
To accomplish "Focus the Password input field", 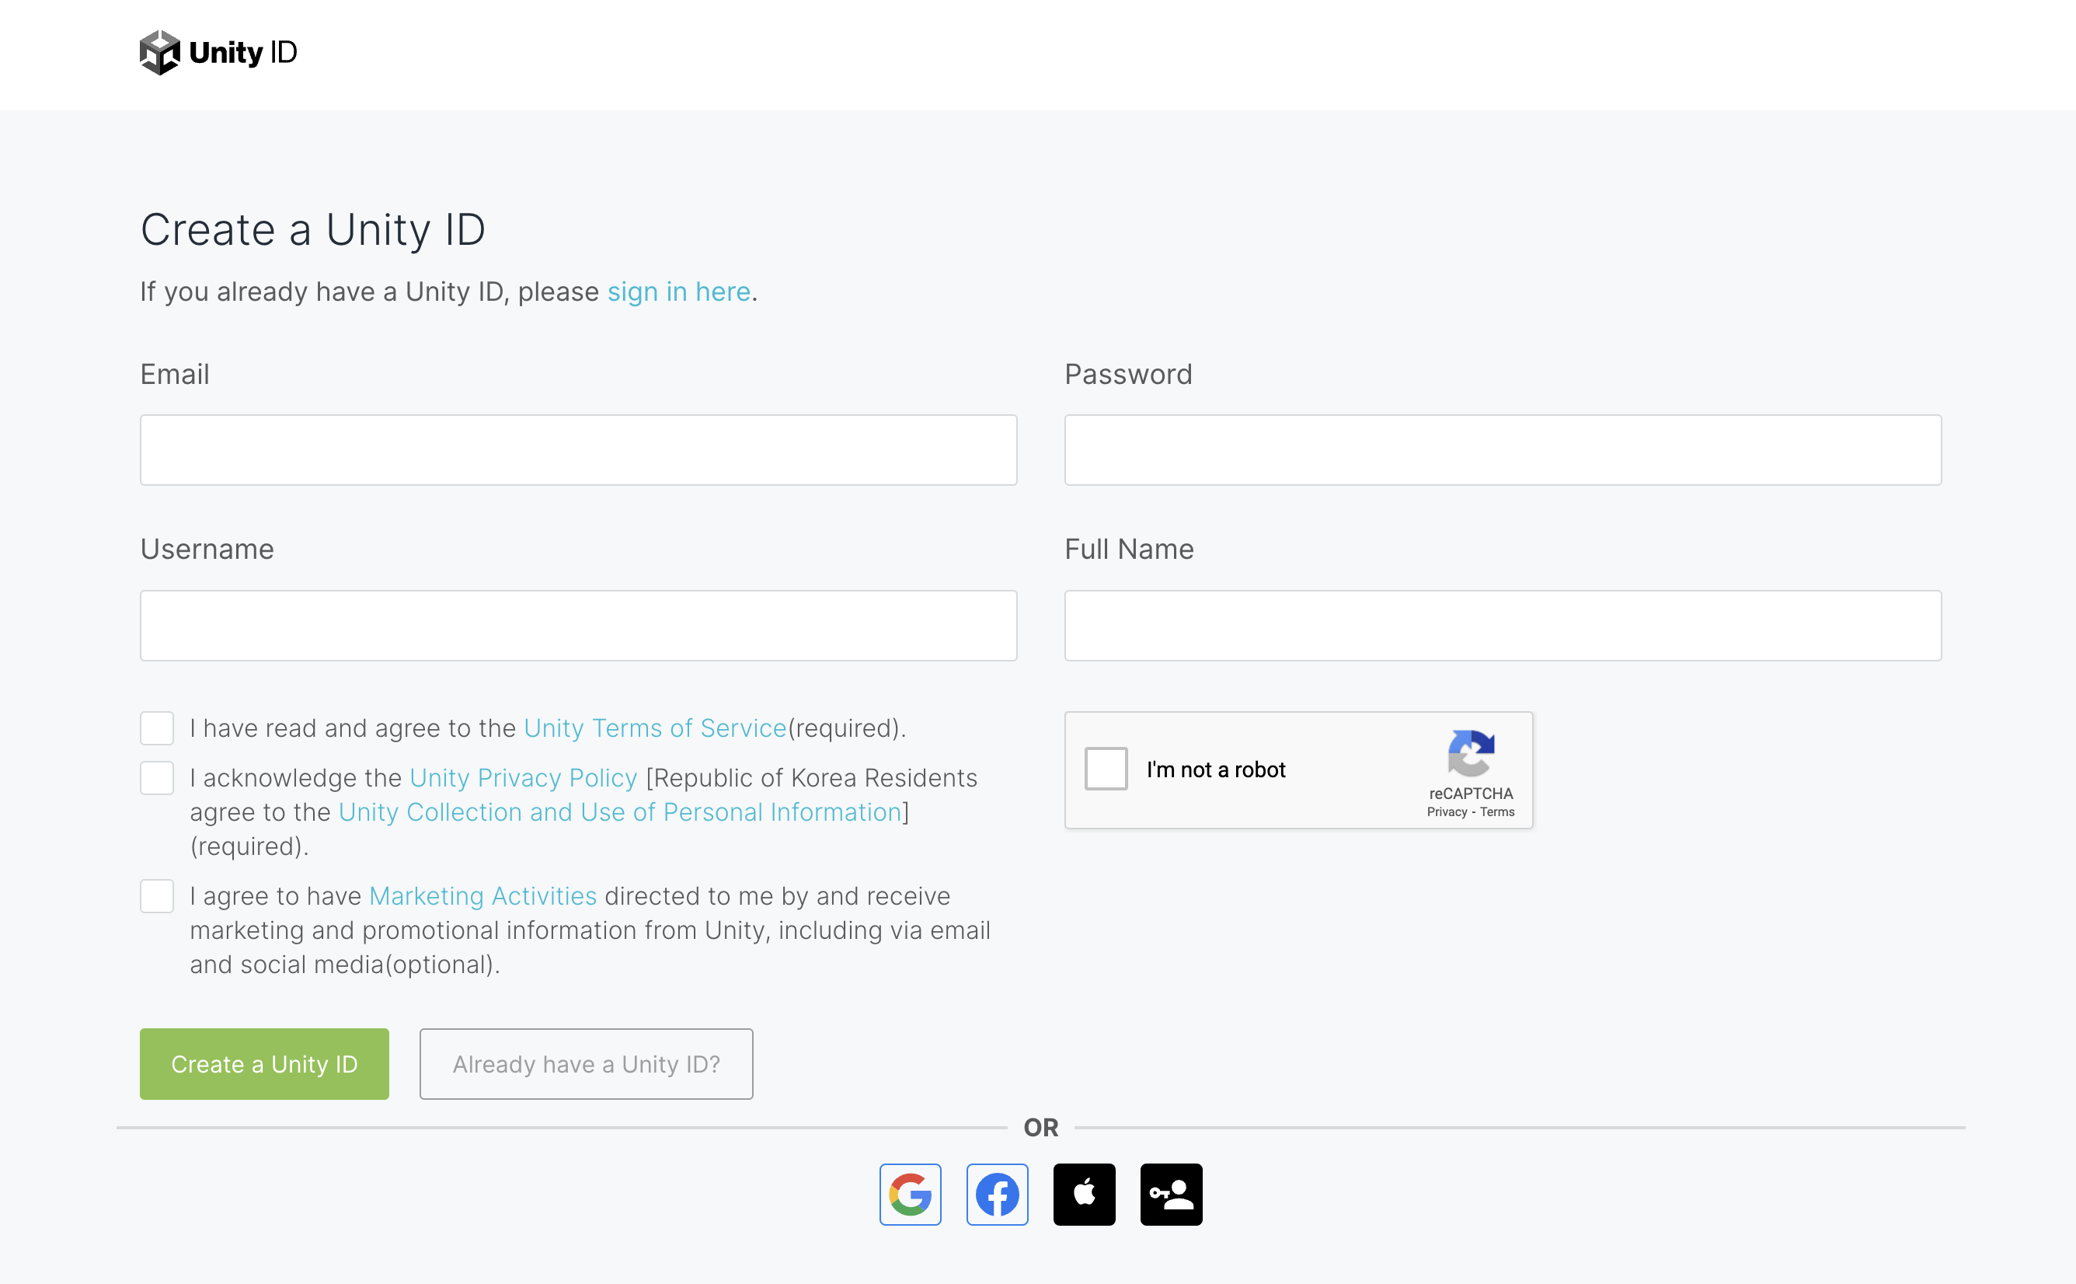I will tap(1503, 450).
